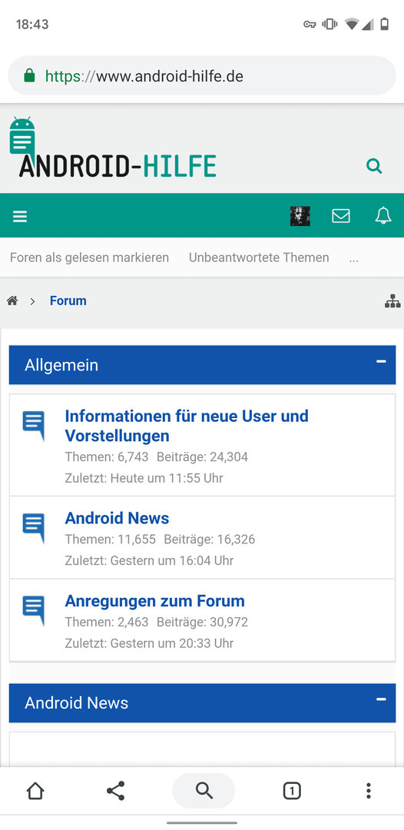This screenshot has width=404, height=830.
Task: Open the hamburger navigation menu
Action: 20,216
